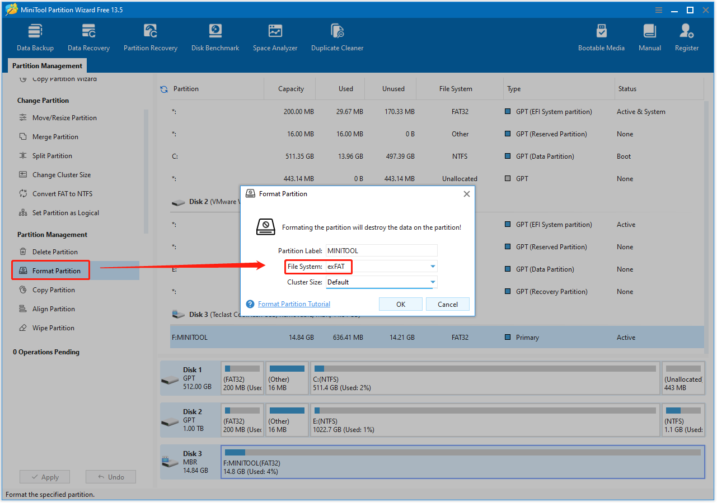Open the hamburger menu
717x503 pixels.
coord(658,10)
